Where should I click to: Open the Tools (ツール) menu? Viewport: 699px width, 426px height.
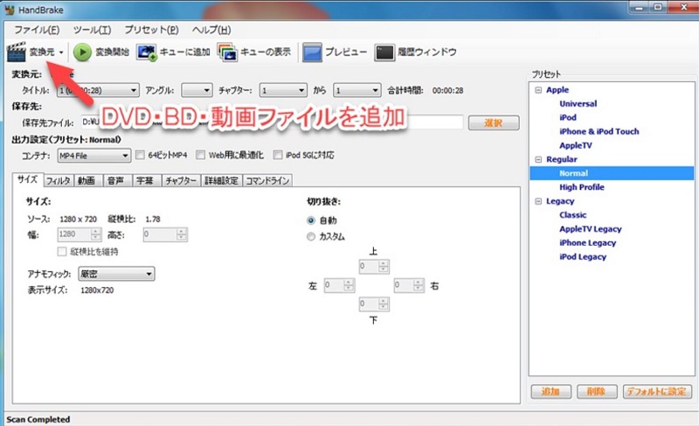pos(92,30)
